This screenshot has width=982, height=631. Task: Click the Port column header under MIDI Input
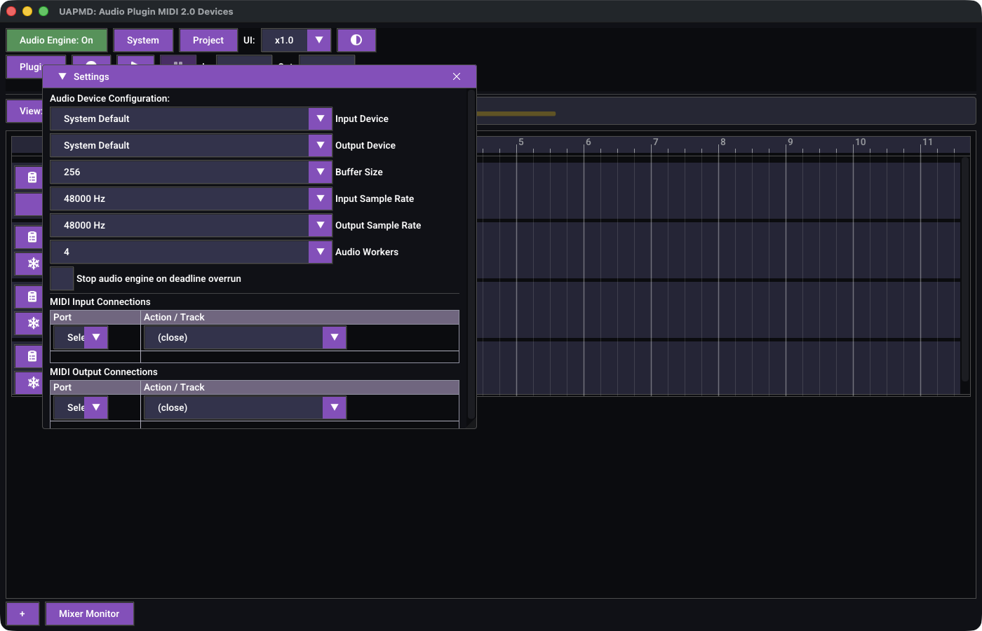click(x=95, y=317)
